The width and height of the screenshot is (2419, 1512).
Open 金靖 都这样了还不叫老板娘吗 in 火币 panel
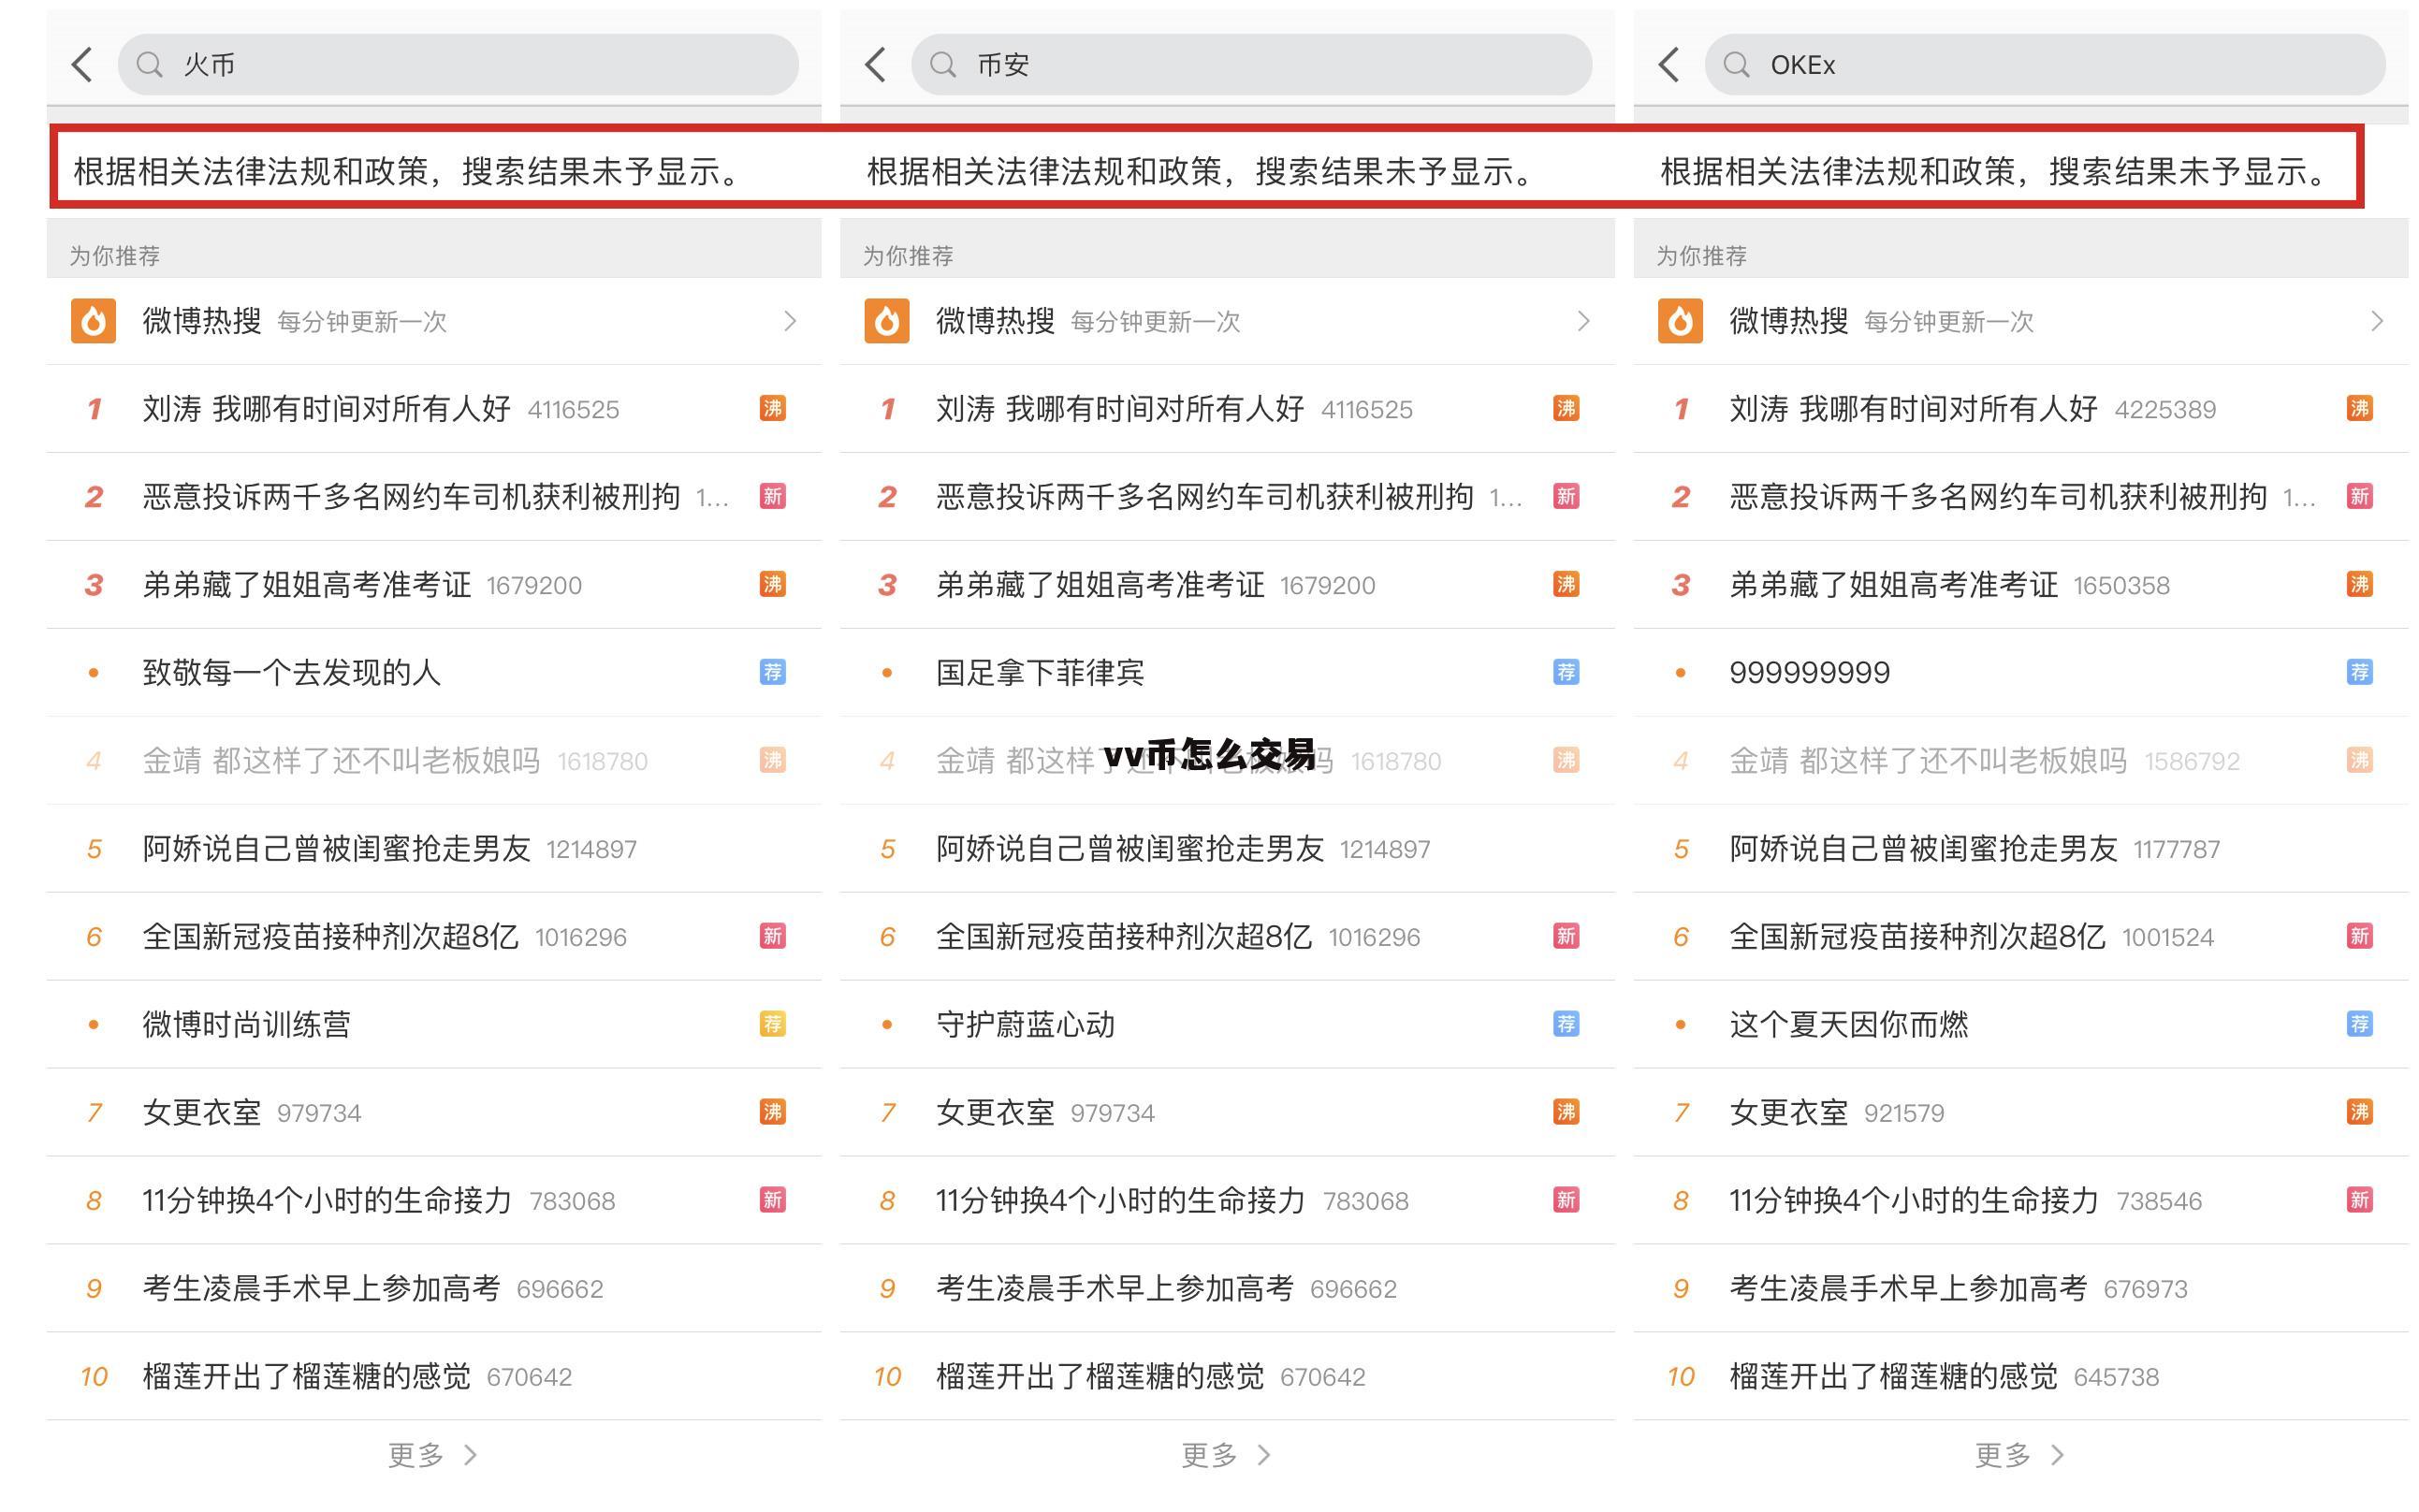coord(341,761)
